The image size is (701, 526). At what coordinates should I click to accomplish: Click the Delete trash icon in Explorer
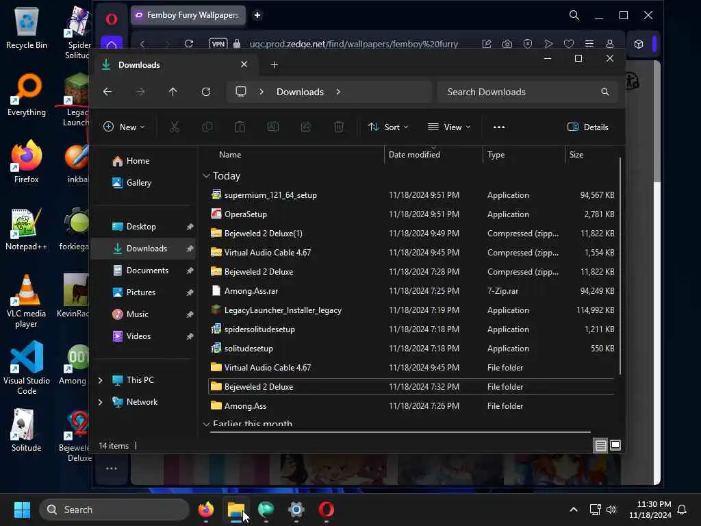point(339,127)
